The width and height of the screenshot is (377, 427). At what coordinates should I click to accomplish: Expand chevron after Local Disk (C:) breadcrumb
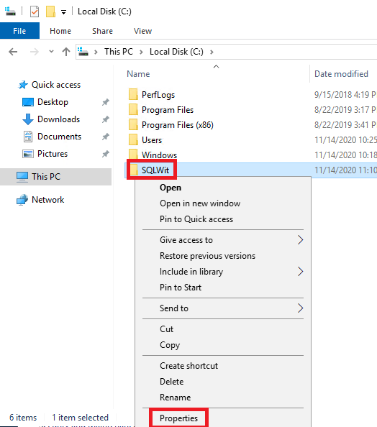[212, 52]
